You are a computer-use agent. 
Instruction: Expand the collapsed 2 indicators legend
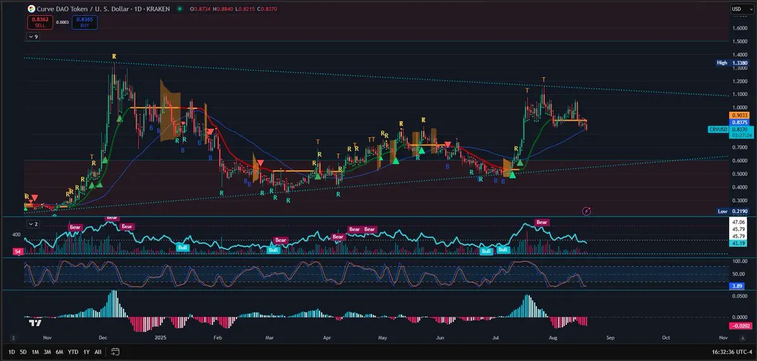(x=33, y=224)
